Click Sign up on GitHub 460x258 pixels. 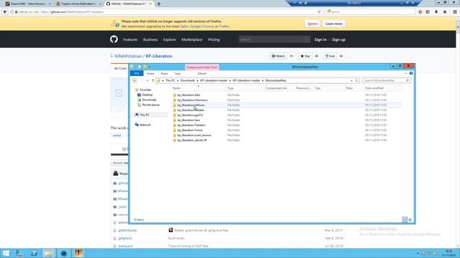[339, 39]
